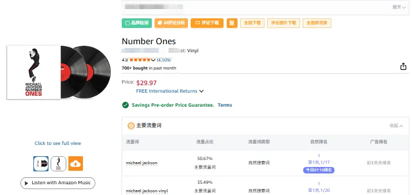Click the 流量占比 column header
412x195 pixels.
pos(205,142)
